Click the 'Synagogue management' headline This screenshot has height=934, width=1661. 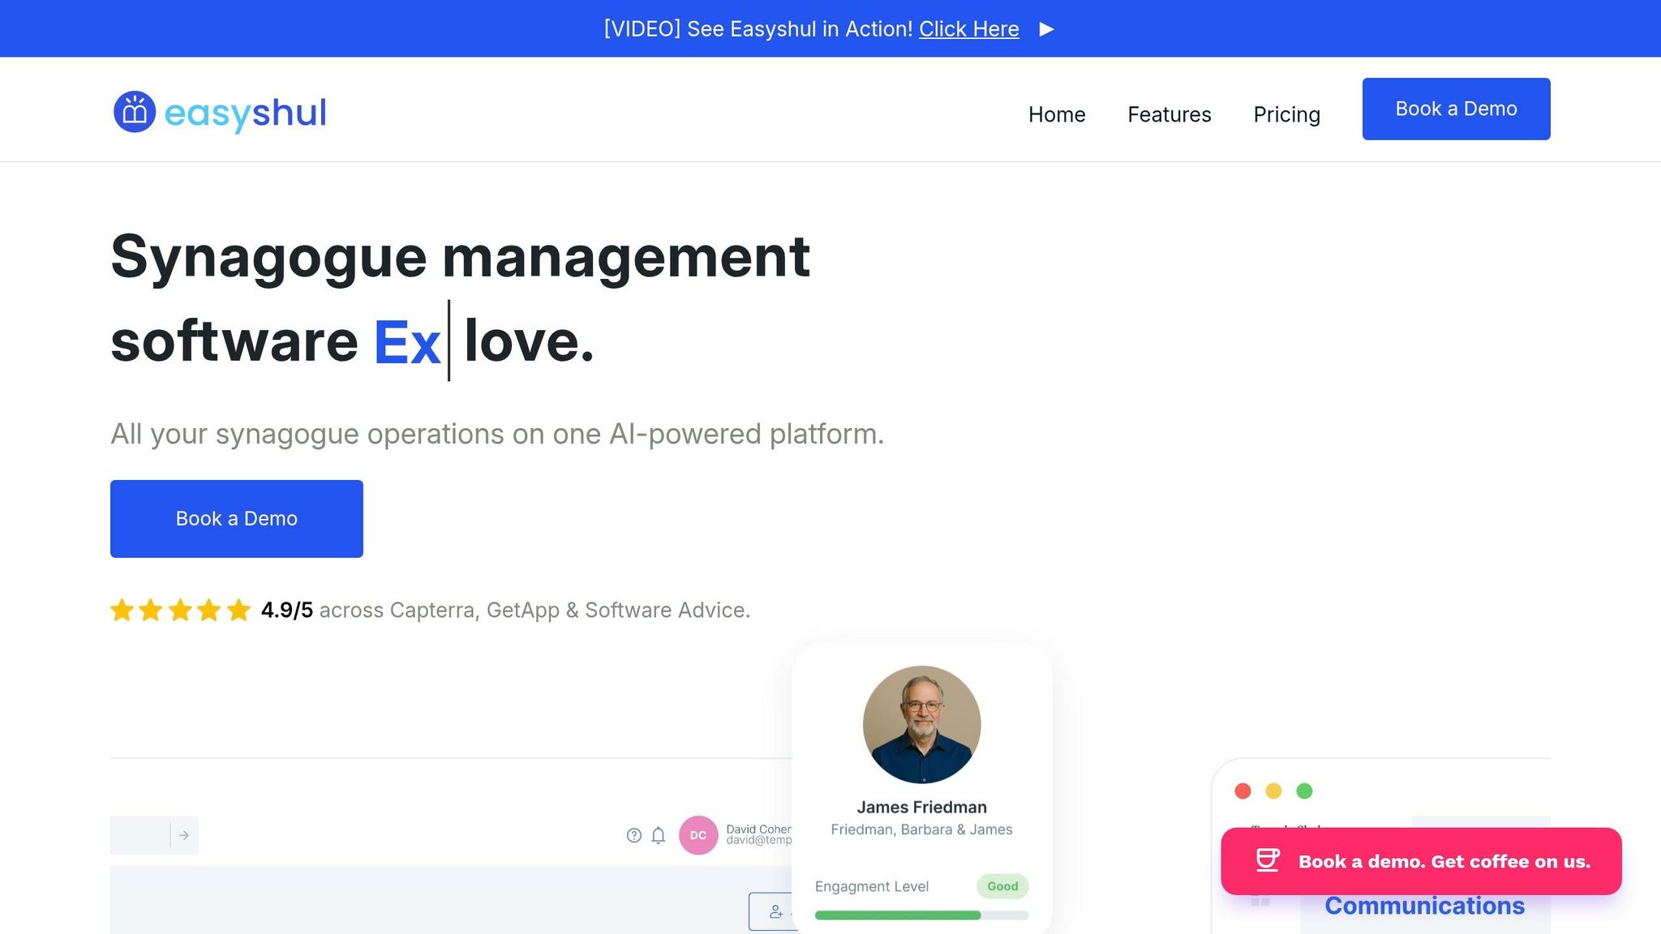461,257
